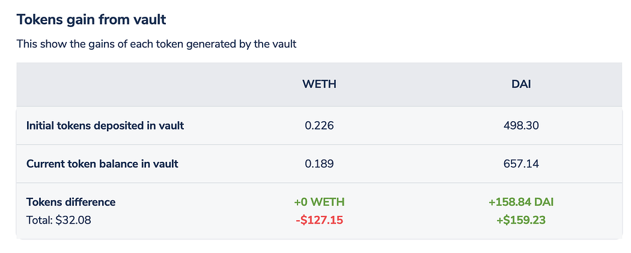Click the word vault in the heading
Image resolution: width=631 pixels, height=253 pixels.
pyautogui.click(x=149, y=20)
